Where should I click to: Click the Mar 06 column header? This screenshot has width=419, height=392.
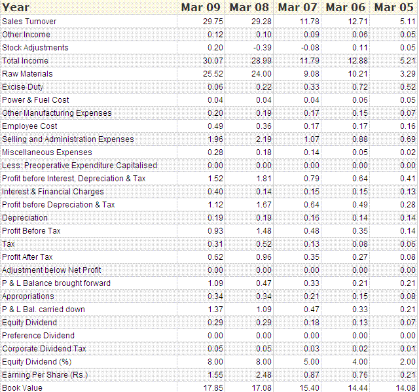click(345, 7)
